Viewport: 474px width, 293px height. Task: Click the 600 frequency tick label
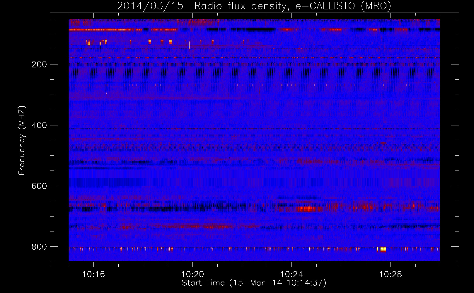[x=39, y=186]
